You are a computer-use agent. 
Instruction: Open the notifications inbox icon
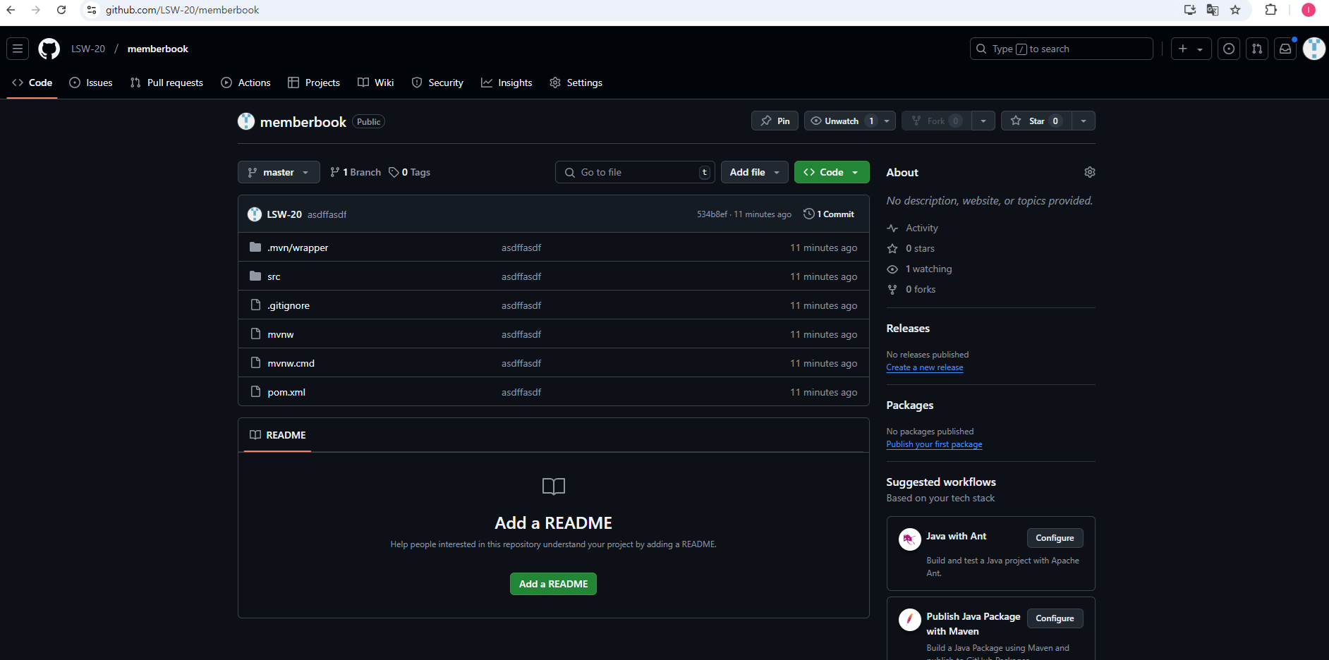tap(1285, 49)
